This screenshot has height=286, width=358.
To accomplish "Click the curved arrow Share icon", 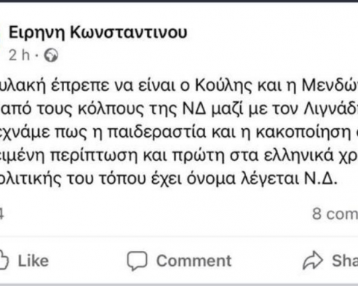I will [313, 260].
